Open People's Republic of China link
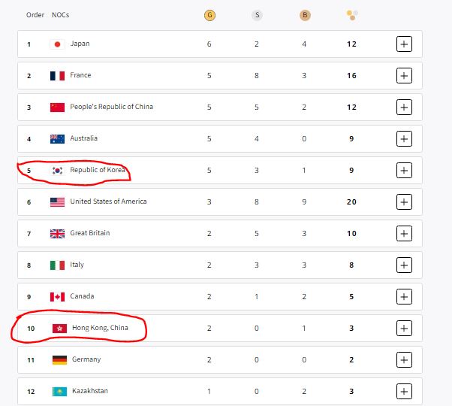452x406 pixels. 111,107
